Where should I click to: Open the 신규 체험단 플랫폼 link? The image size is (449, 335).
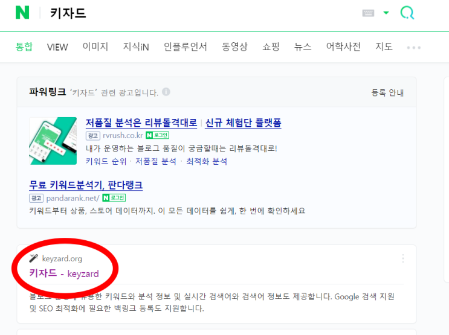point(243,123)
